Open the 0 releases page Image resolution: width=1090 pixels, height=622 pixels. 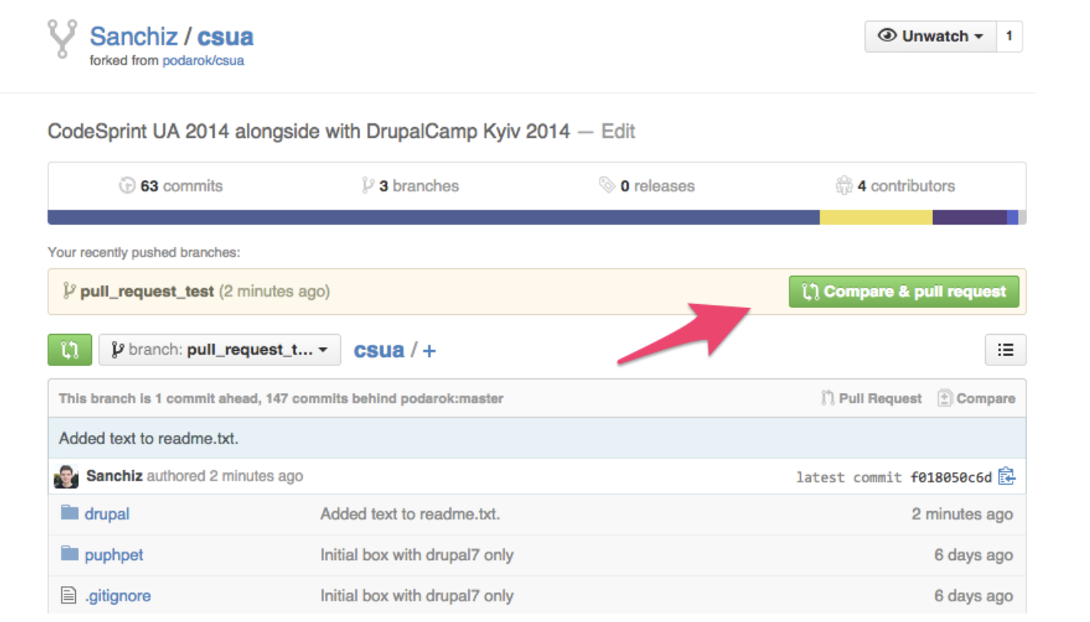pos(647,185)
